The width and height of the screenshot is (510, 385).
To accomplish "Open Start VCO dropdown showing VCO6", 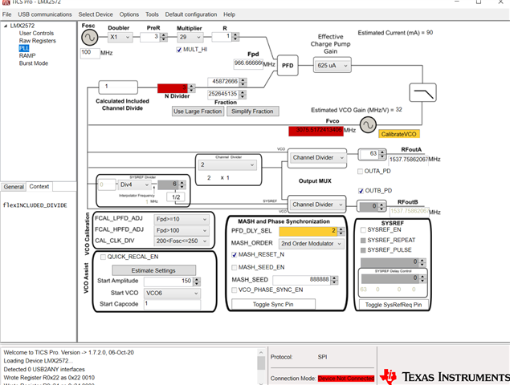I will (x=173, y=293).
